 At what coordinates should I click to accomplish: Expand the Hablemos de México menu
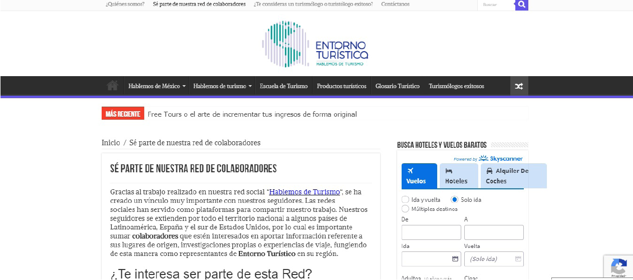[x=156, y=86]
